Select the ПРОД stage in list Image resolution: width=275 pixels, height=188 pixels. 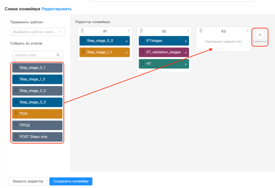37,125
